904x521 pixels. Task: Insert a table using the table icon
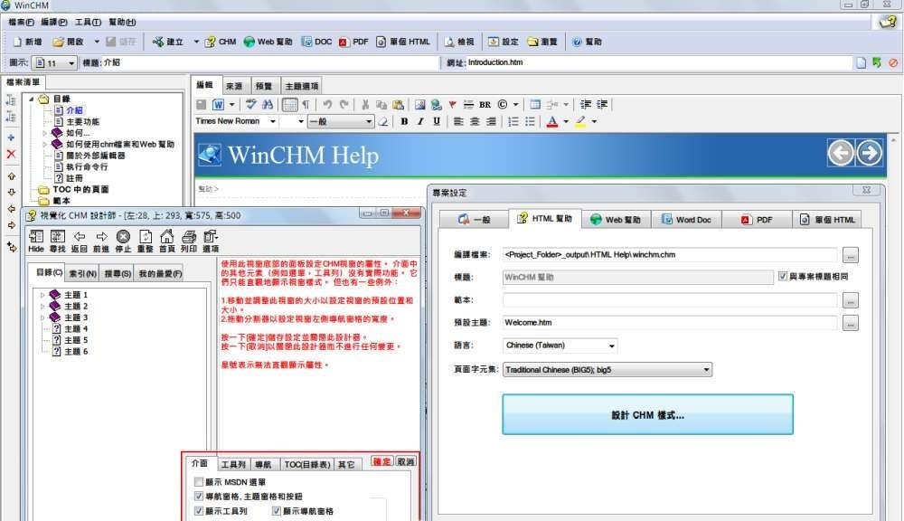(x=535, y=104)
